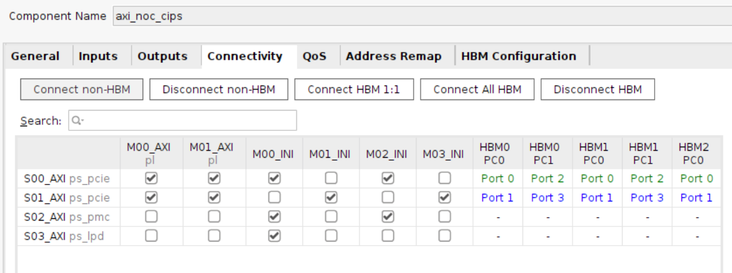Uncheck S00_AXI to M02_INI connection
Viewport: 732px width, 273px height.
tap(388, 179)
